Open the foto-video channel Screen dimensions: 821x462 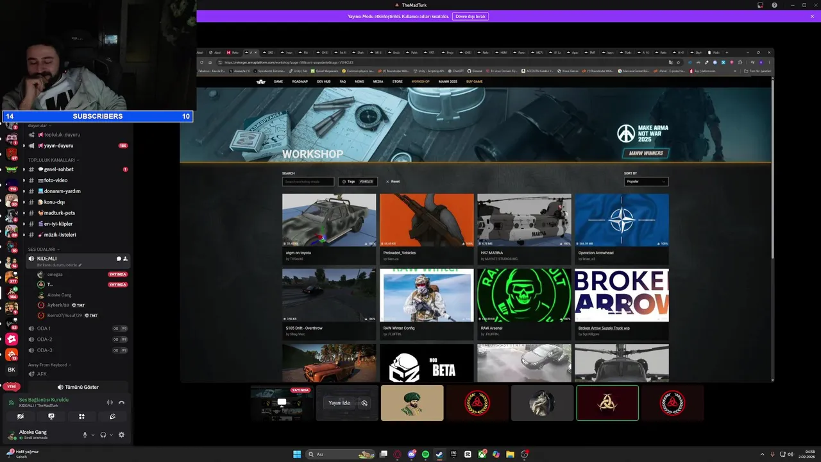point(77,180)
